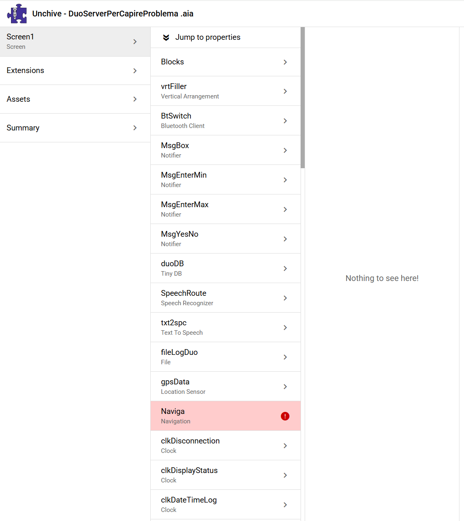This screenshot has height=521, width=464.
Task: Select the Naviga Navigation component
Action: 218,416
